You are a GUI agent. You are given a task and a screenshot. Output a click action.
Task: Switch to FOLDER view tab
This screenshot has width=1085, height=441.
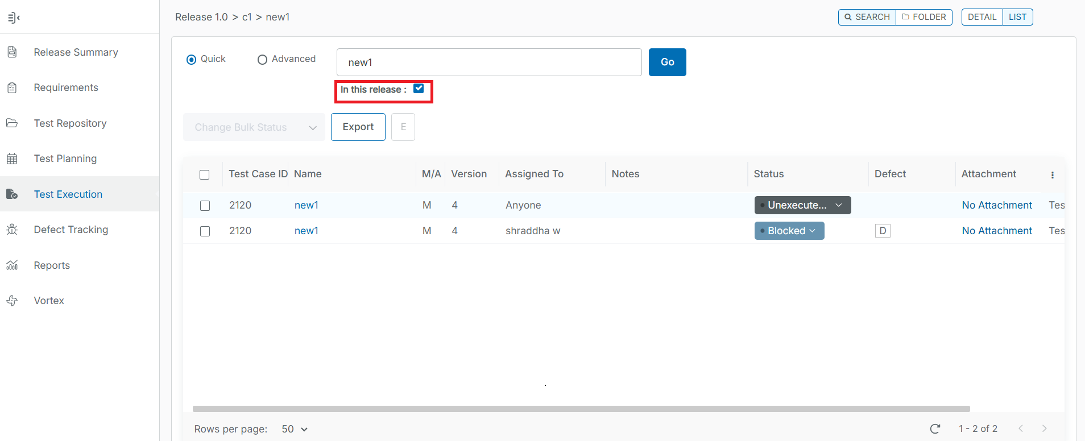click(x=924, y=17)
